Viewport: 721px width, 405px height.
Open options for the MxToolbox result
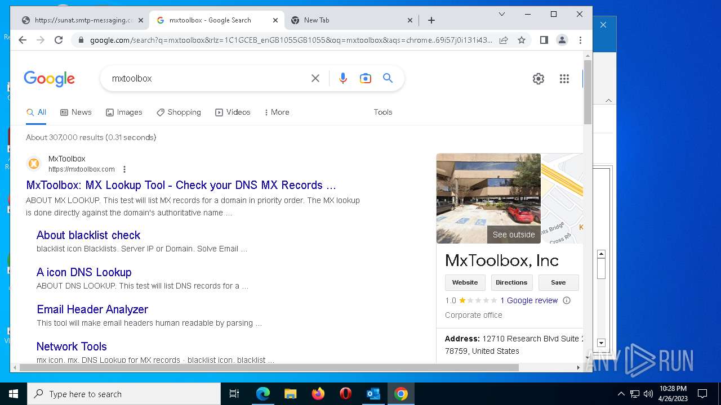(124, 169)
